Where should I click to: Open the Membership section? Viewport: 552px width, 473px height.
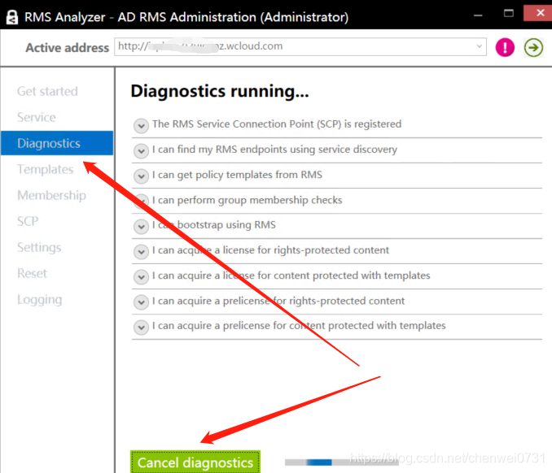pyautogui.click(x=52, y=195)
